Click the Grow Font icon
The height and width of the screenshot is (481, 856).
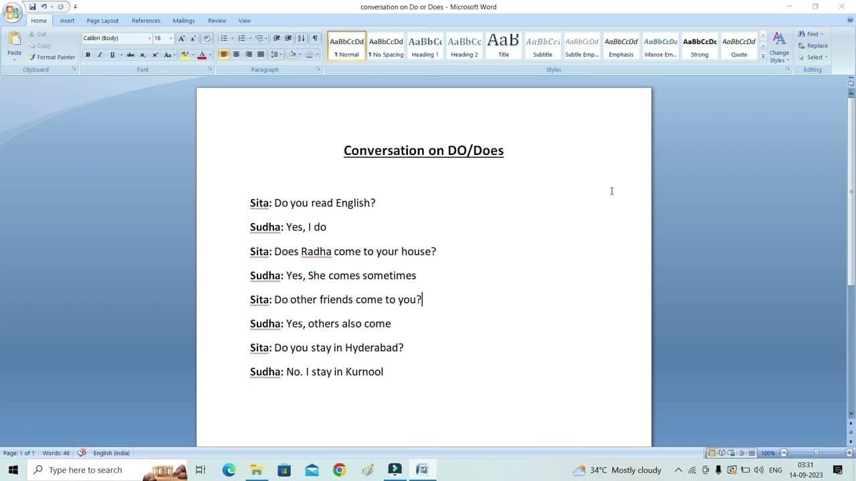pyautogui.click(x=181, y=39)
